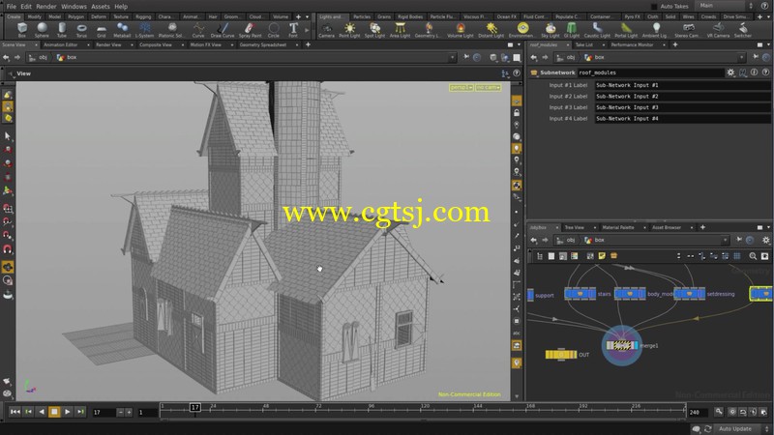
Task: Select the Spray Paint tool
Action: [x=250, y=30]
